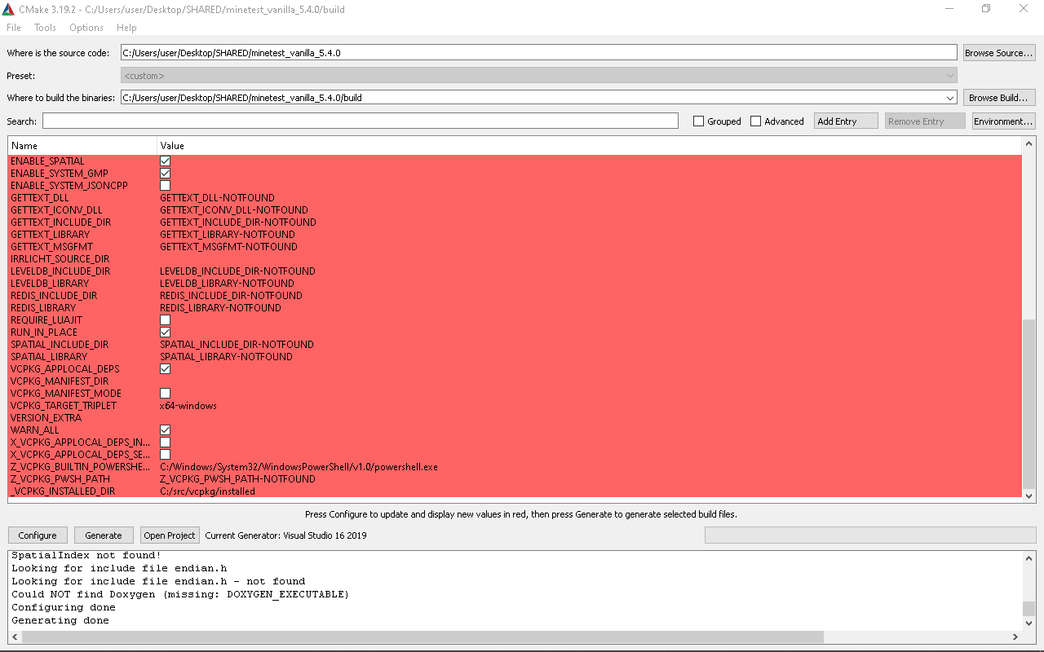This screenshot has height=652, width=1044.
Task: Click the "Generating done" log line
Action: pos(60,620)
